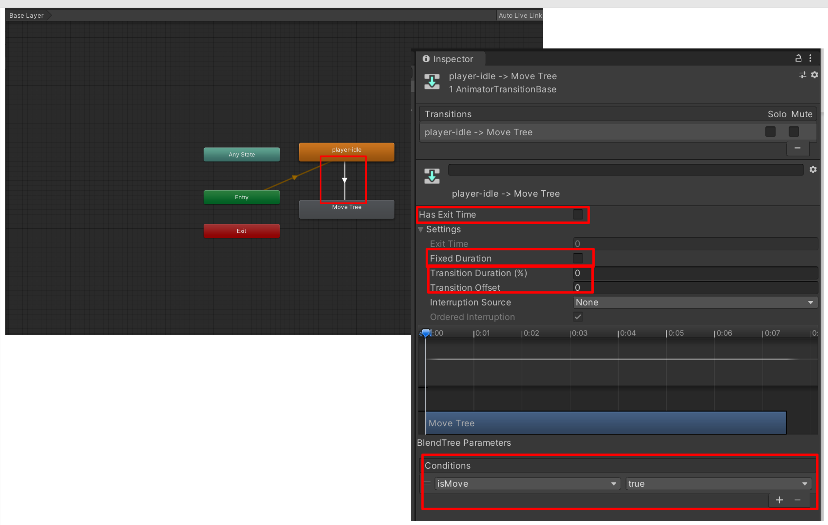Remove transition with Transitions minus button
828x525 pixels.
(x=797, y=148)
